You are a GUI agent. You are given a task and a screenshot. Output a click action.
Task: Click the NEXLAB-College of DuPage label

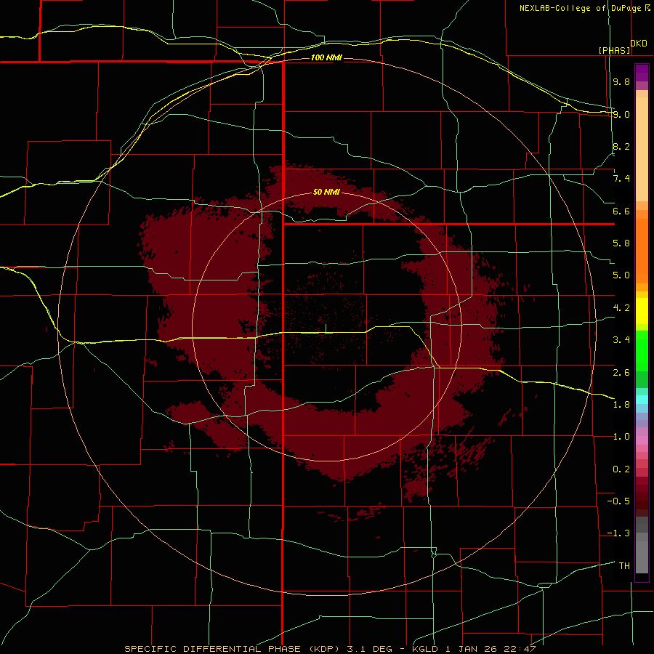[581, 8]
